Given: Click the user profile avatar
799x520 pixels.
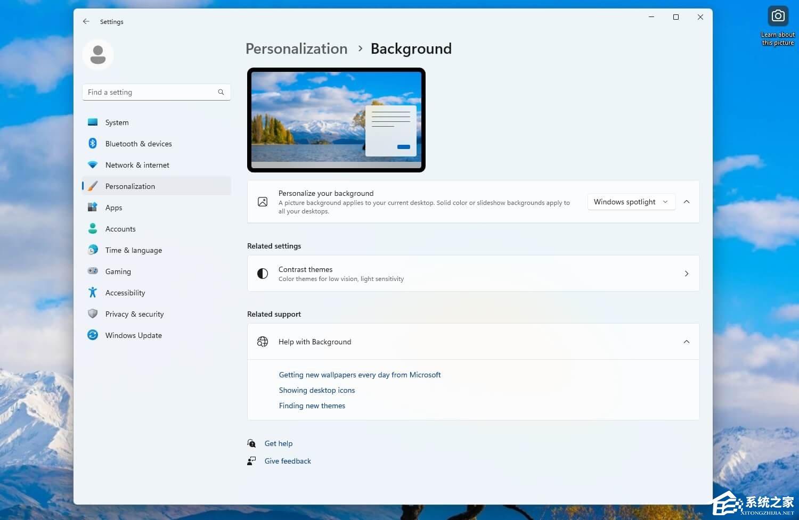Looking at the screenshot, I should click(98, 55).
